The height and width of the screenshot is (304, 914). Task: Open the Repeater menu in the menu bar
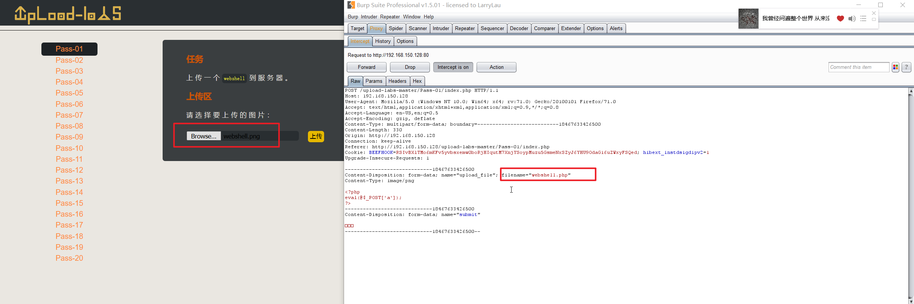390,17
